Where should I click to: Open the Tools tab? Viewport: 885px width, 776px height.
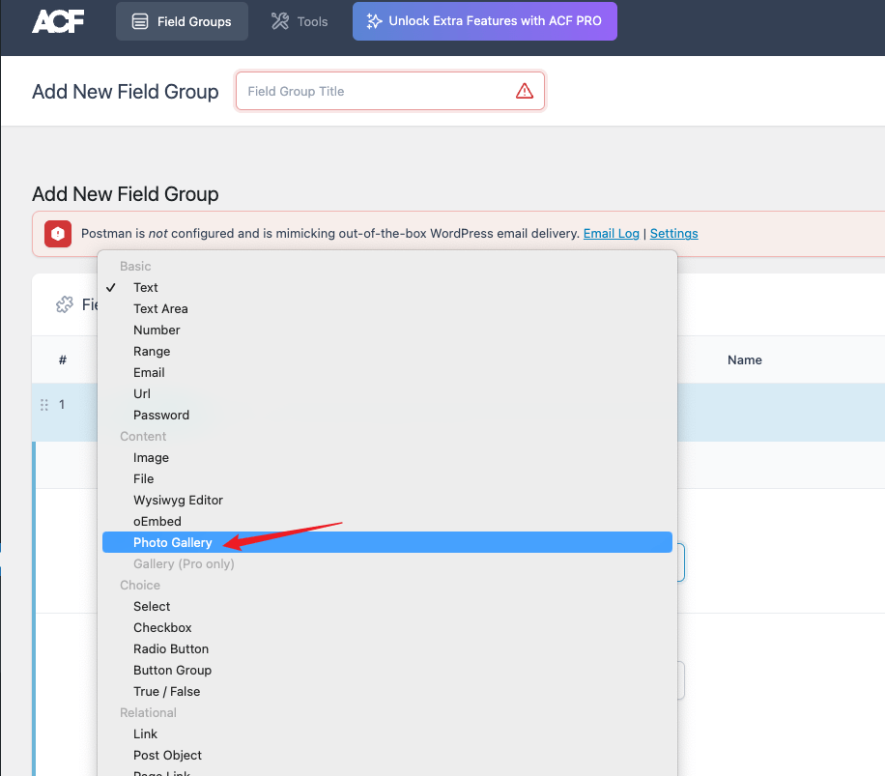click(x=300, y=21)
